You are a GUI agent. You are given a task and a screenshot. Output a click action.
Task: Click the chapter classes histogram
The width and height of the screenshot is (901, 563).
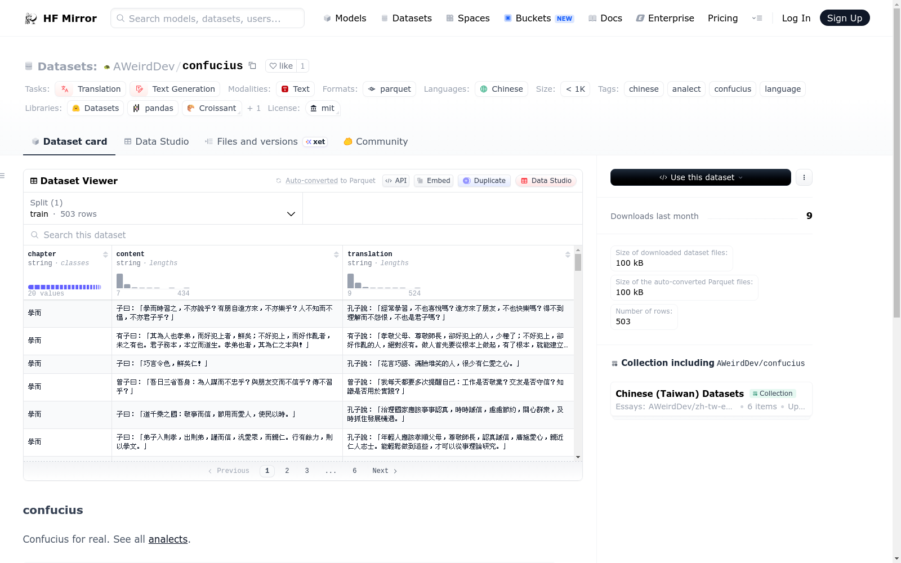coord(65,287)
